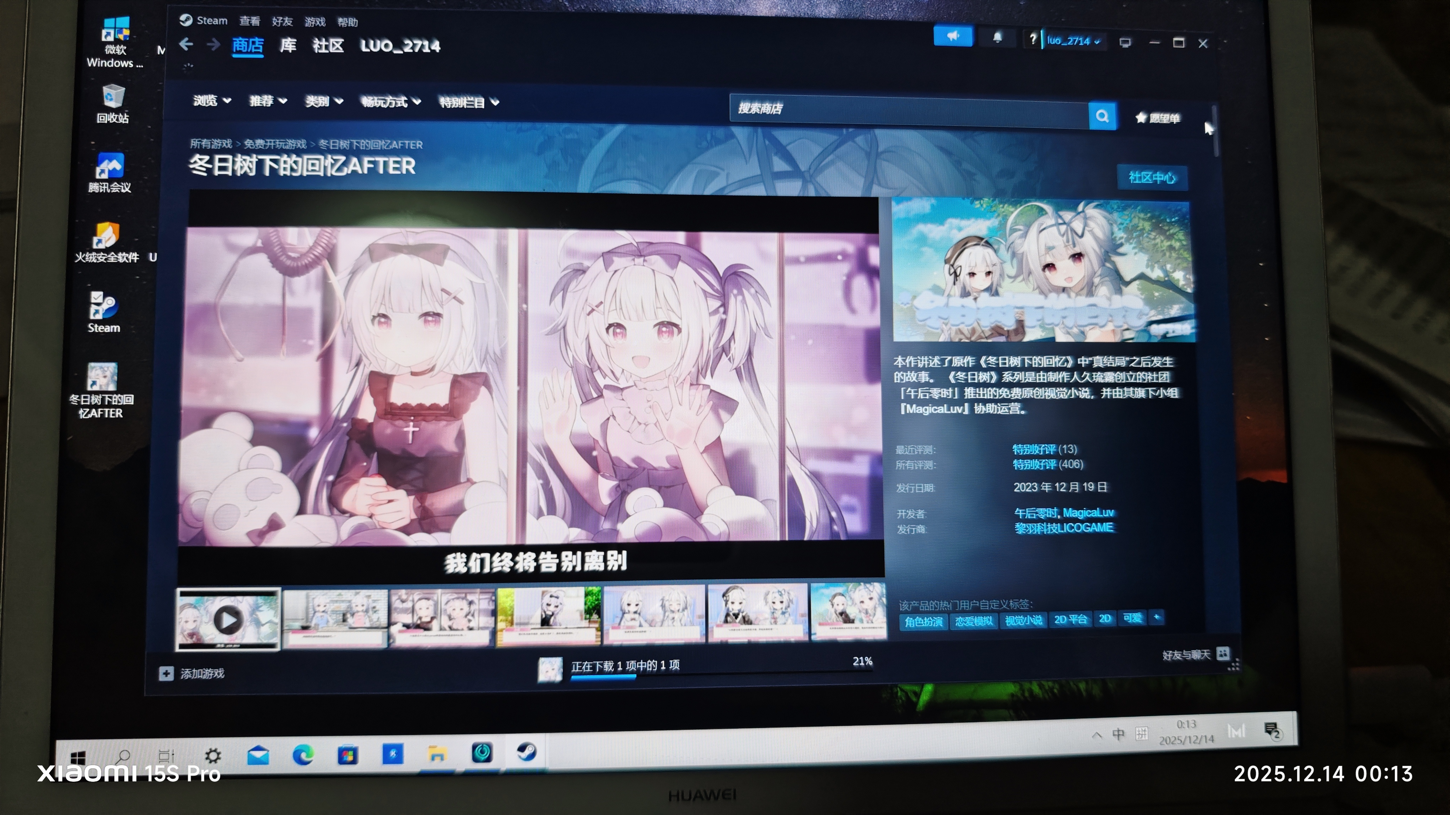Open the taskbar search magnifier
The width and height of the screenshot is (1450, 815).
coord(123,757)
